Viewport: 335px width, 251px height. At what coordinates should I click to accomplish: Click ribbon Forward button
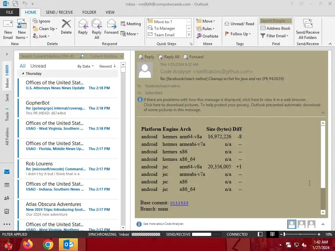click(x=111, y=27)
